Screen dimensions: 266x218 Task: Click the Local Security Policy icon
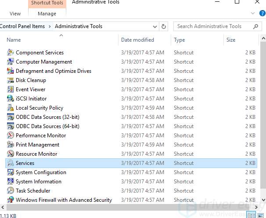tap(11, 108)
